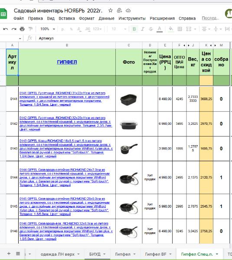The height and width of the screenshot is (260, 232).
Task: Expand the merge cells dropdown arrow
Action: click(195, 29)
